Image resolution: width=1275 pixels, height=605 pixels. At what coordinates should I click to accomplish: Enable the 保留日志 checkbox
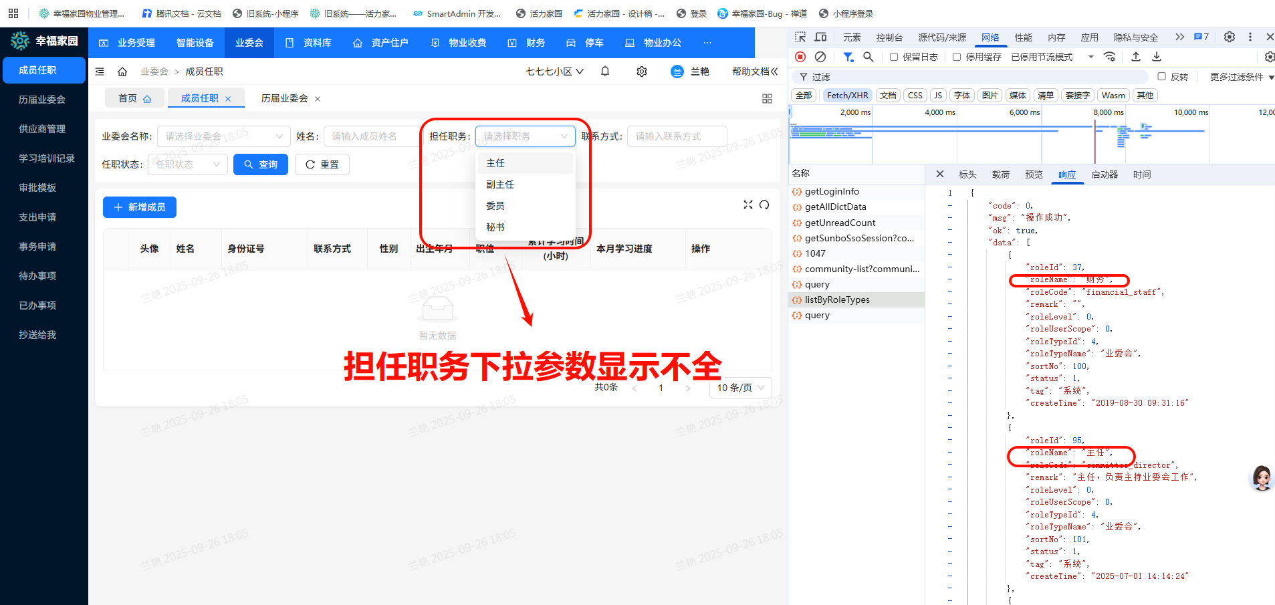(894, 57)
